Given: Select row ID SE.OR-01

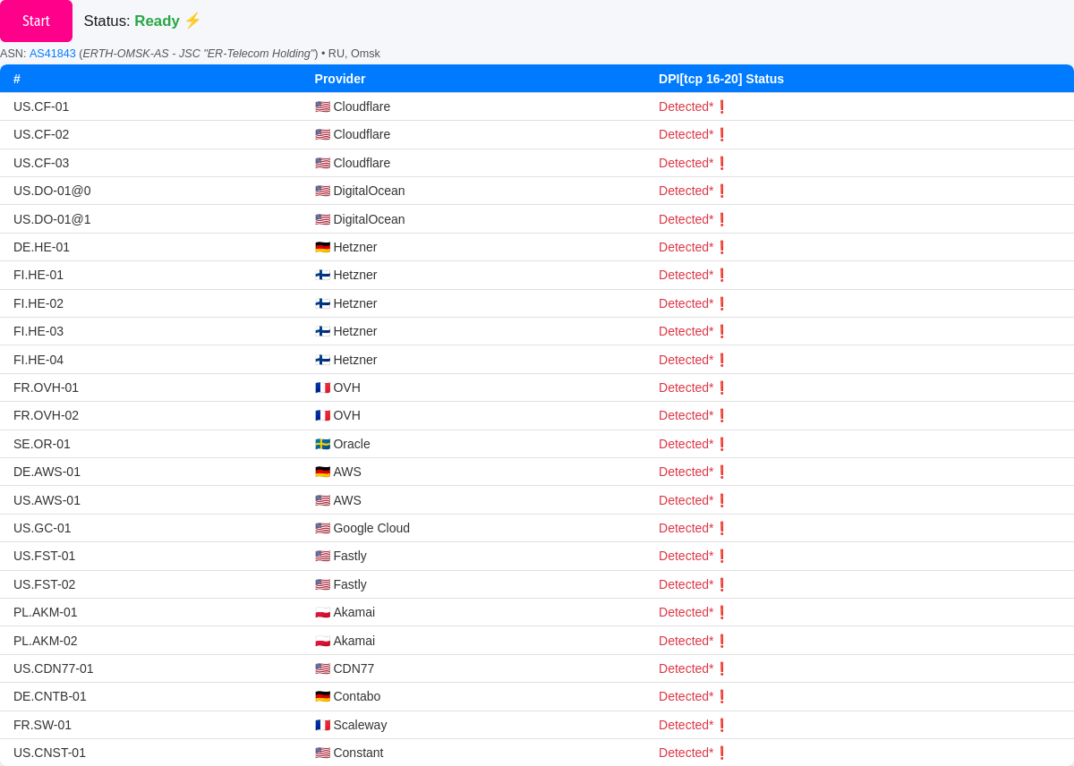Looking at the screenshot, I should point(42,444).
